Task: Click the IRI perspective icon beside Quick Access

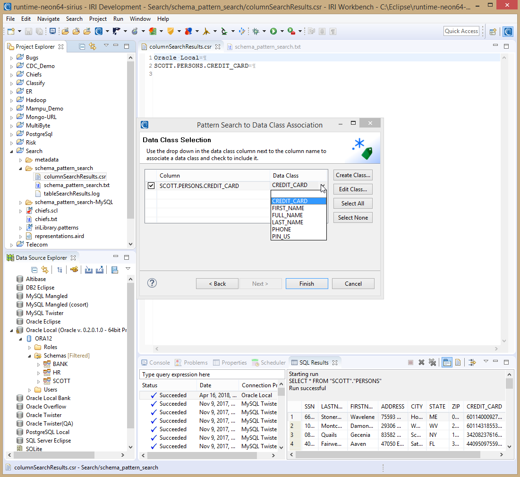Action: (508, 32)
